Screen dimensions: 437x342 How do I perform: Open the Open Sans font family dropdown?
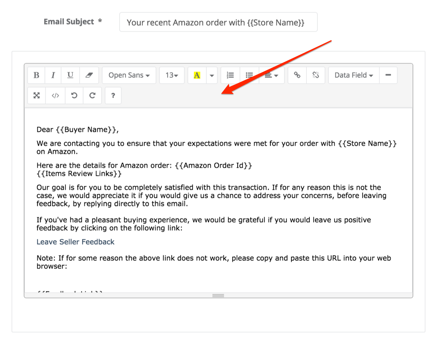pyautogui.click(x=129, y=75)
